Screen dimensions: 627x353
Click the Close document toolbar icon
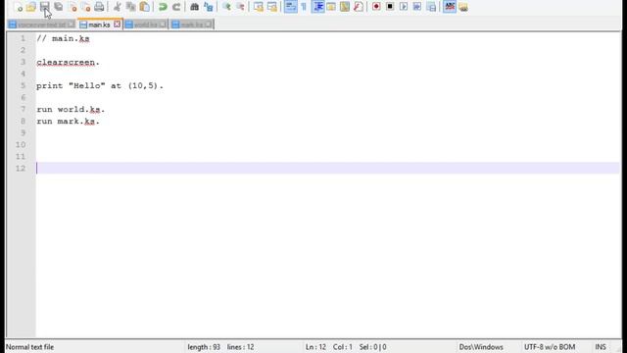point(72,7)
